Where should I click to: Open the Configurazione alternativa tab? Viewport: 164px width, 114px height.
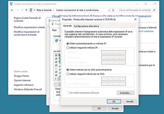(x=86, y=26)
